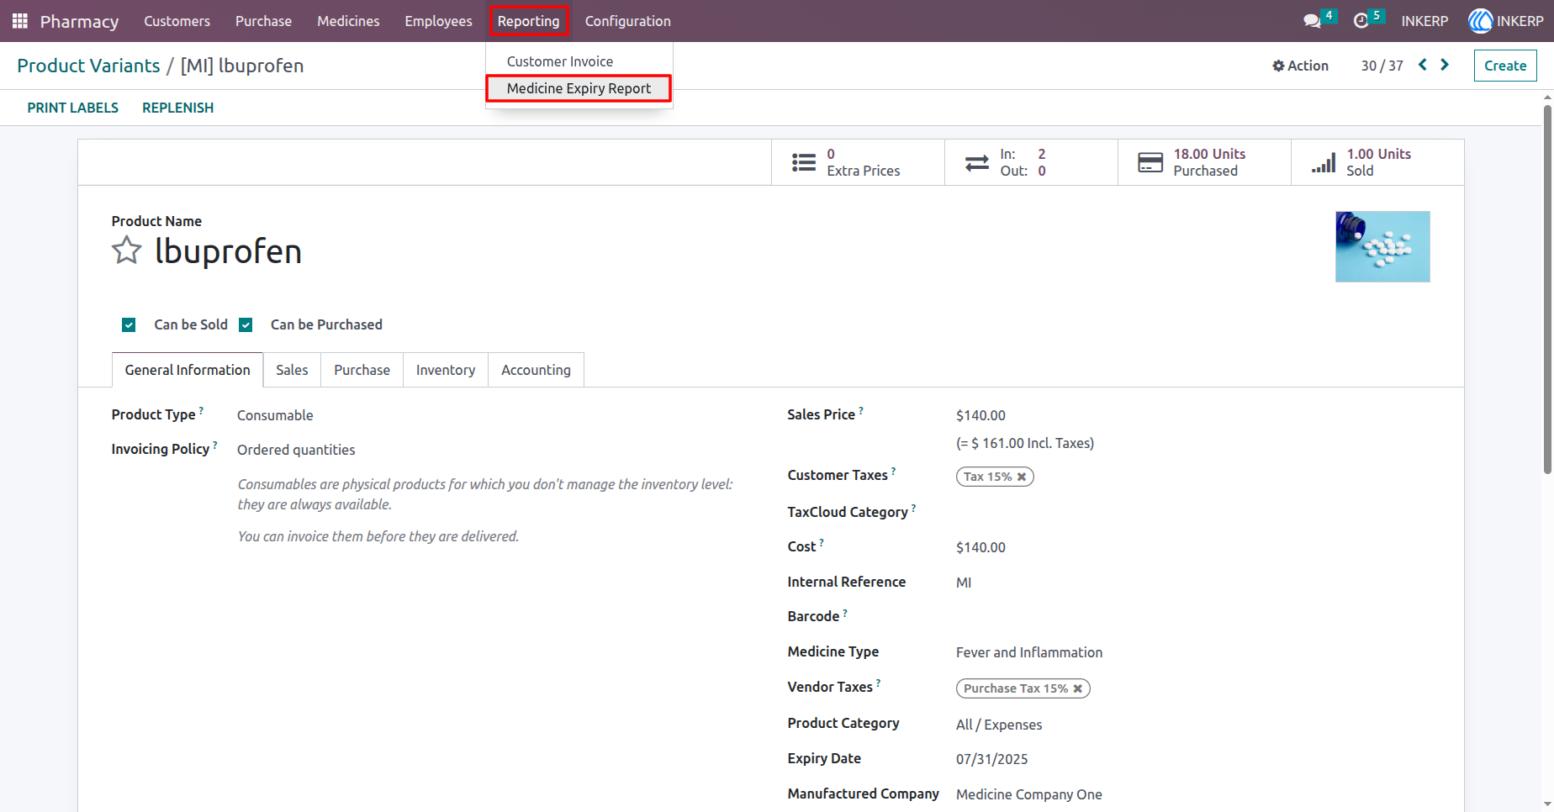Expand the Action dropdown

click(1300, 66)
